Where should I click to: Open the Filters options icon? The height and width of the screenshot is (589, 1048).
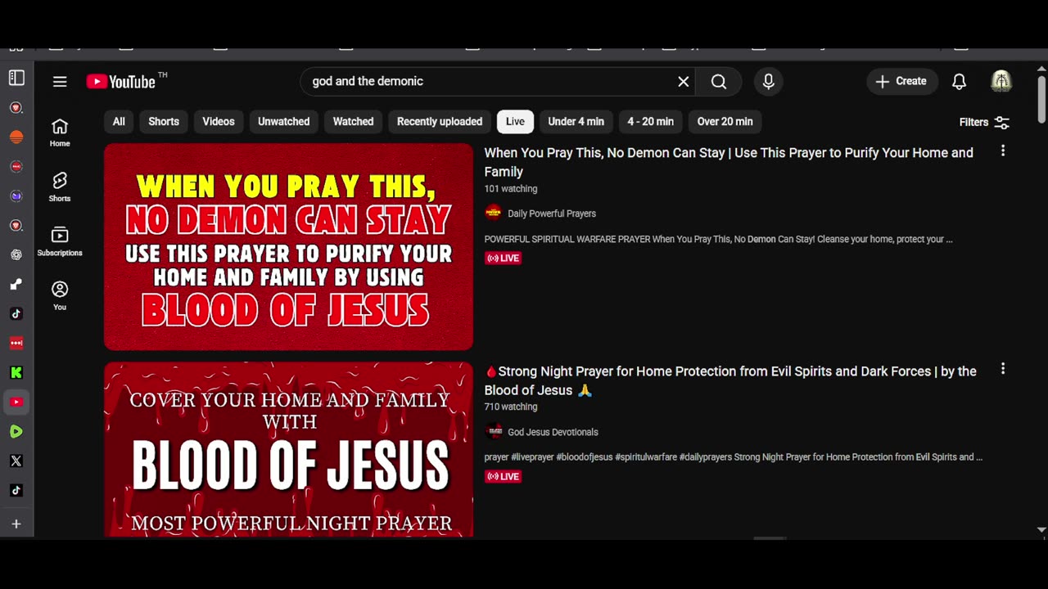click(1001, 122)
